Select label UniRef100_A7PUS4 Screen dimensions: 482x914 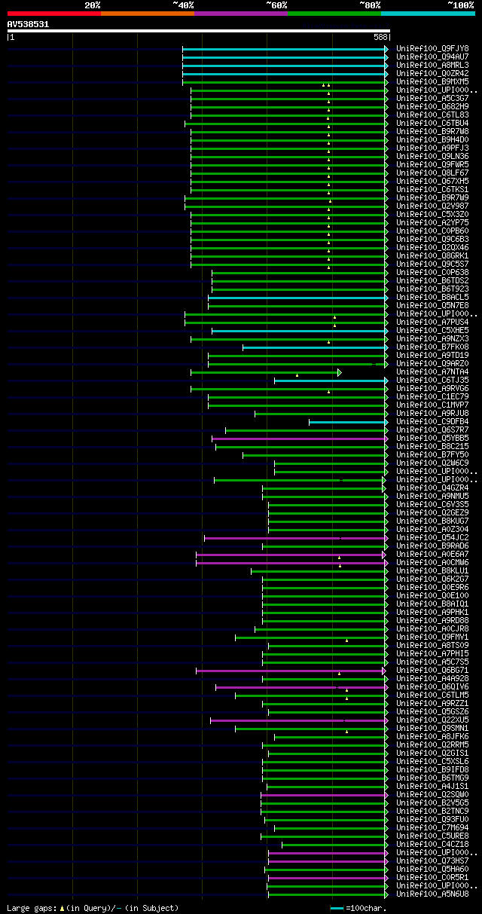[x=432, y=322]
